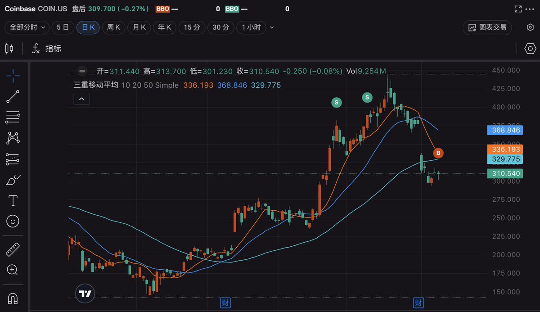
Task: Switch to the 月K timeframe
Action: [139, 27]
